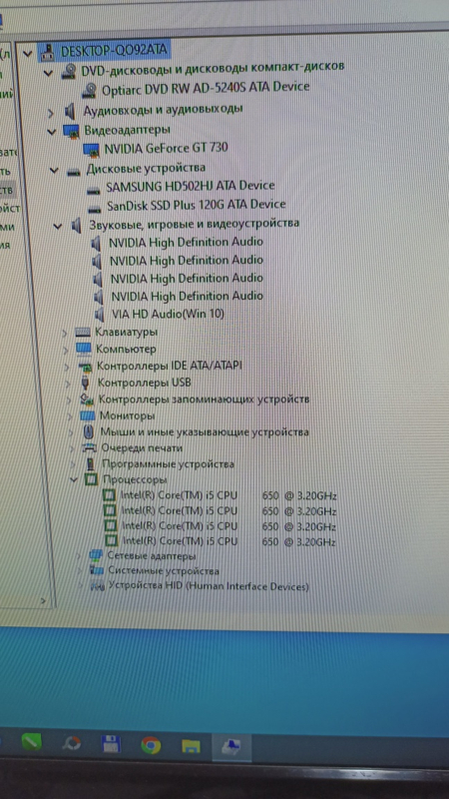Screen dimensions: 449x799
Task: Click the VIA HD Audio speaker icon
Action: click(x=101, y=314)
